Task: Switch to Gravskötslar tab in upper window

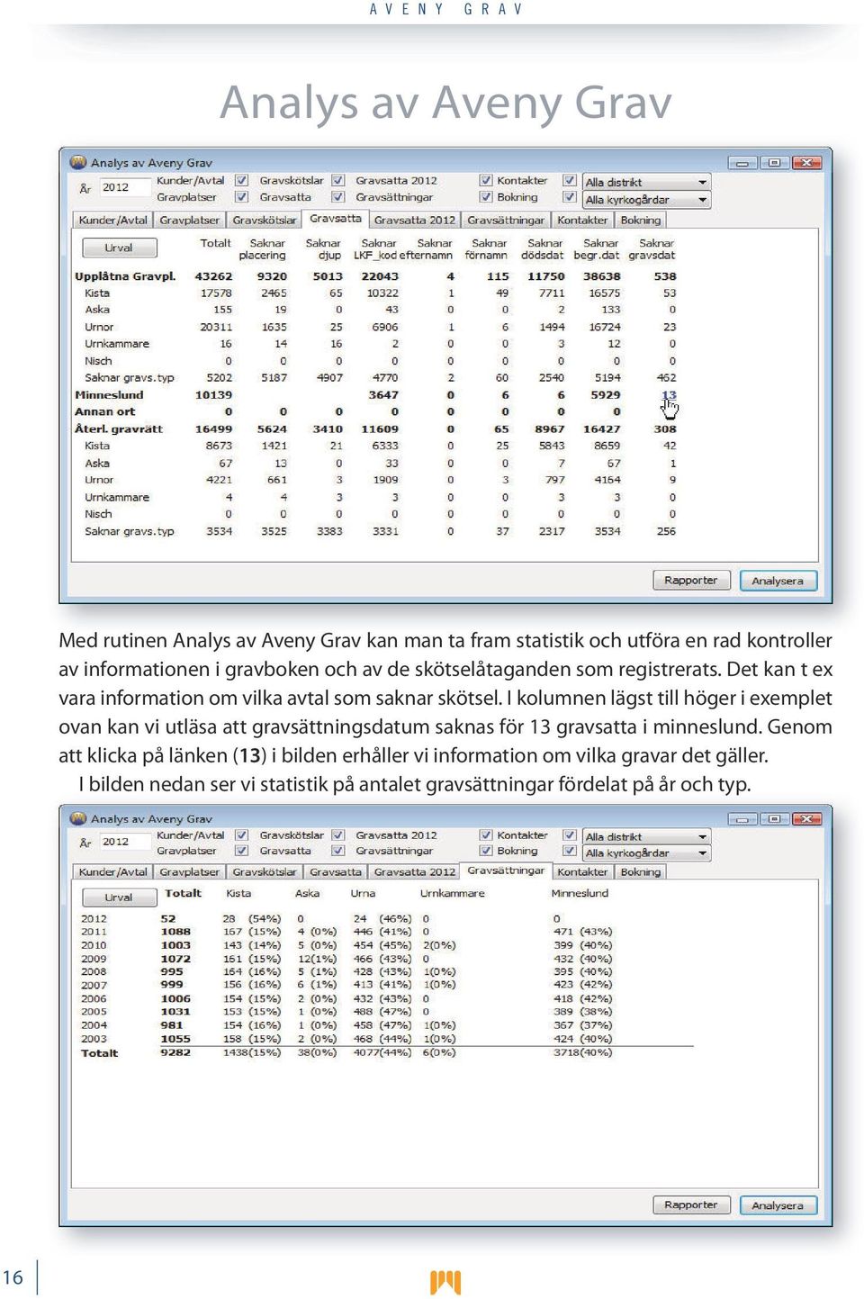Action: coord(264,221)
